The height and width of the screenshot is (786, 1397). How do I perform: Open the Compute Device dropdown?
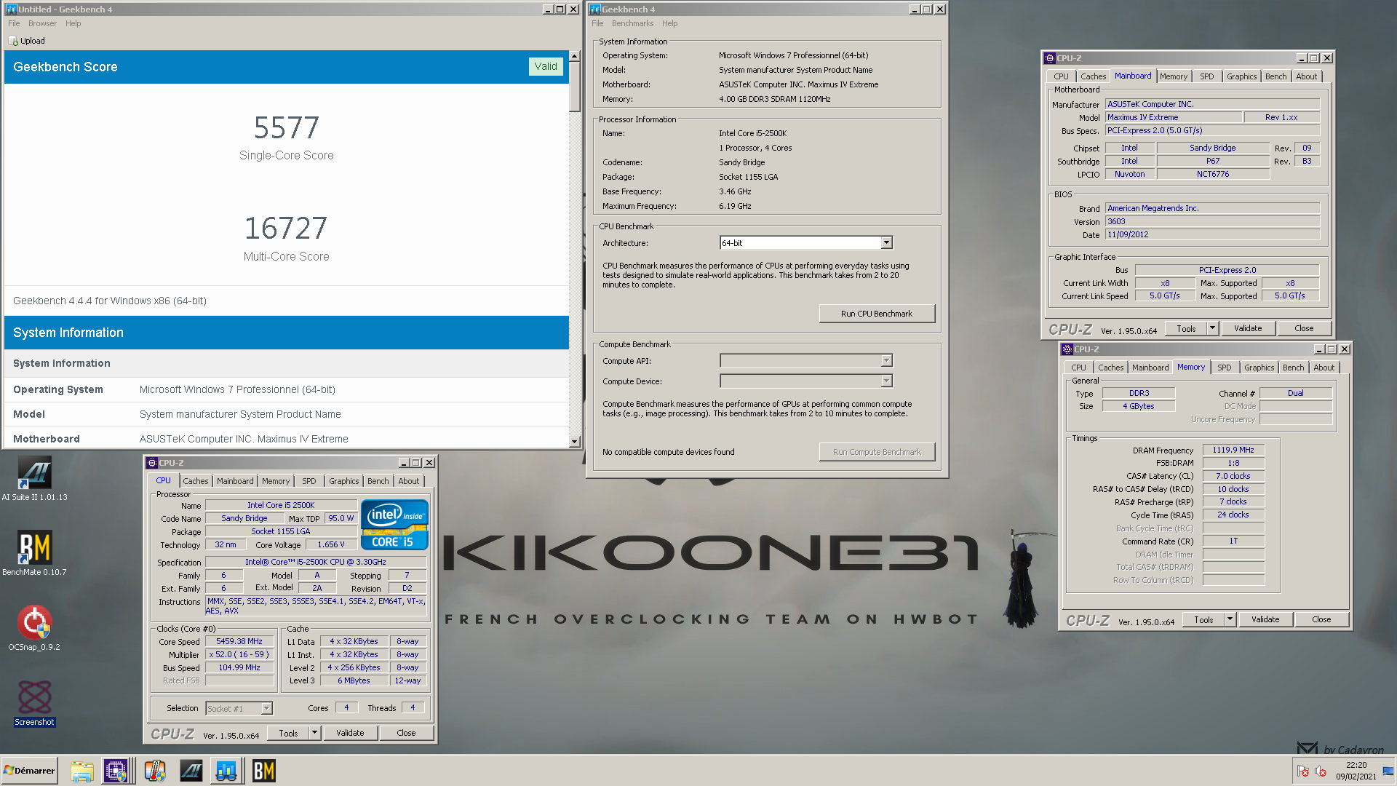[x=886, y=381]
